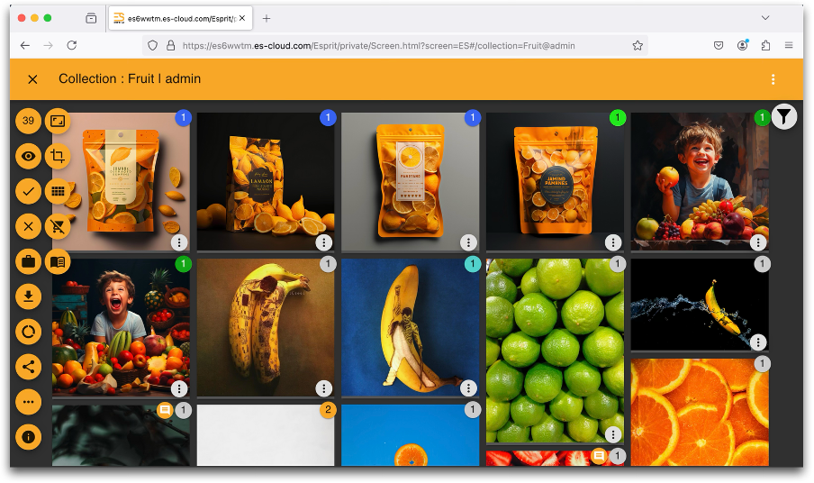Screen dimensions: 814x483
Task: Click the browser address bar URL
Action: tap(378, 46)
